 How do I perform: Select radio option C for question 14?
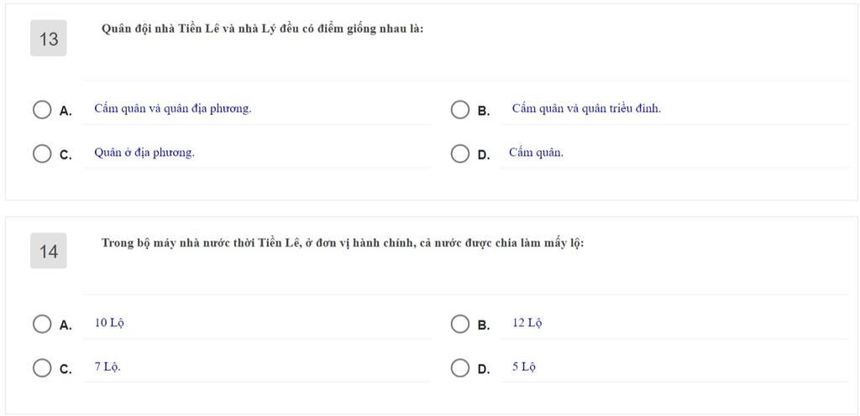tap(42, 368)
